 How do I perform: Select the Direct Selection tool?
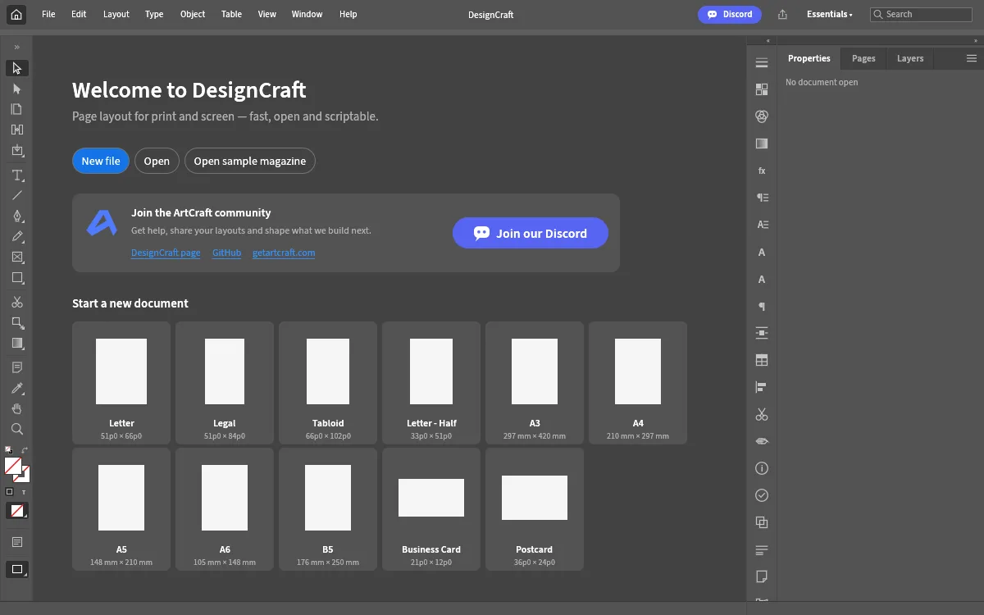(17, 89)
